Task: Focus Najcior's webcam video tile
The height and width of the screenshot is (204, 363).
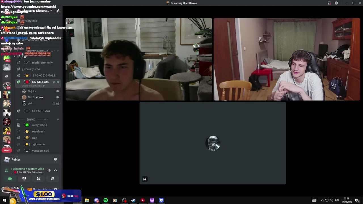Action: pyautogui.click(x=139, y=59)
